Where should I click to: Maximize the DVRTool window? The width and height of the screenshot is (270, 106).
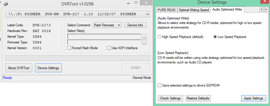coord(136,3)
